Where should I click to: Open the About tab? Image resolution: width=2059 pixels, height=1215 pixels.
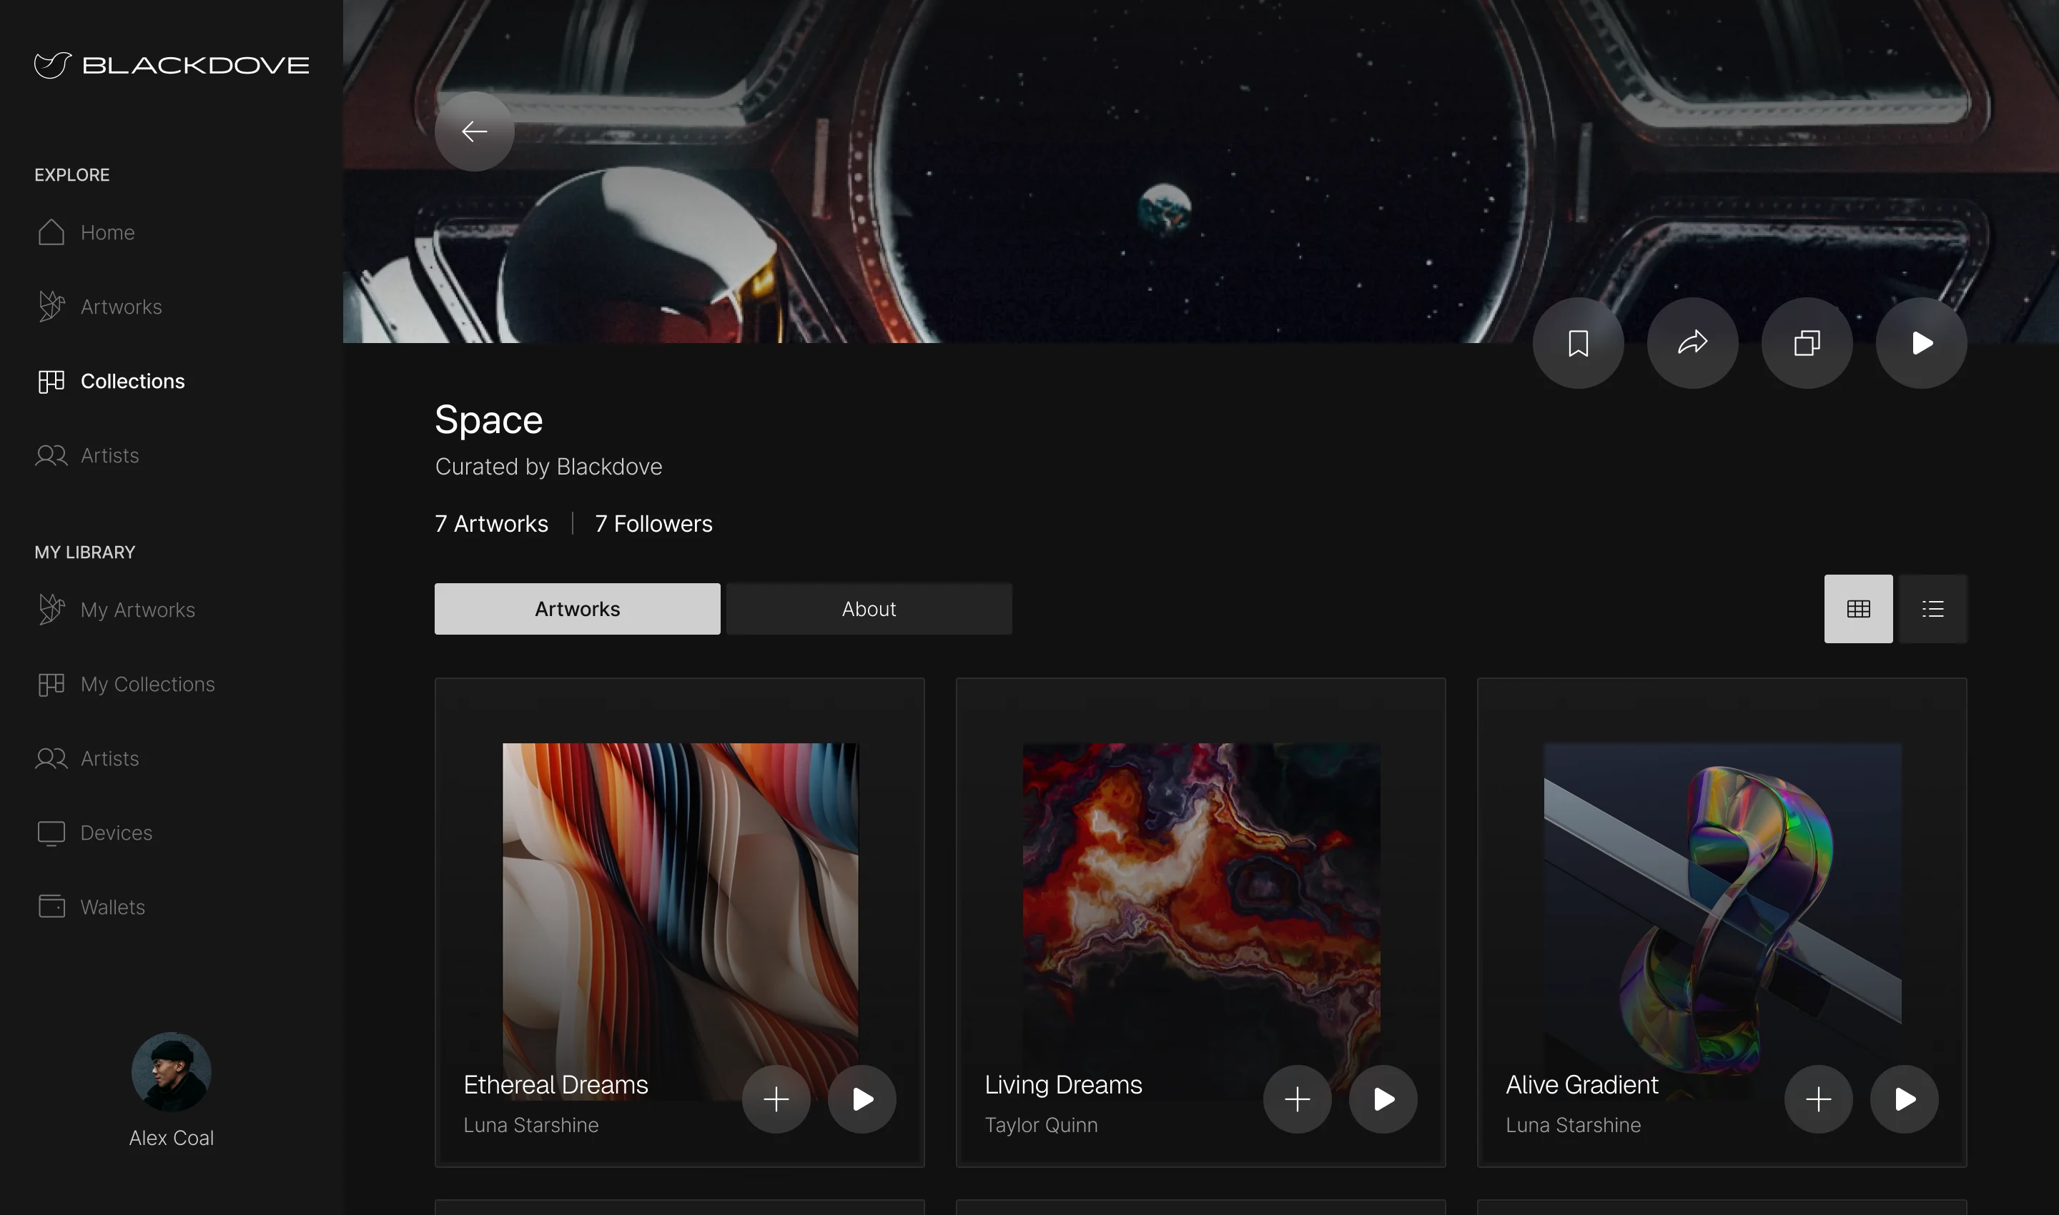tap(869, 609)
